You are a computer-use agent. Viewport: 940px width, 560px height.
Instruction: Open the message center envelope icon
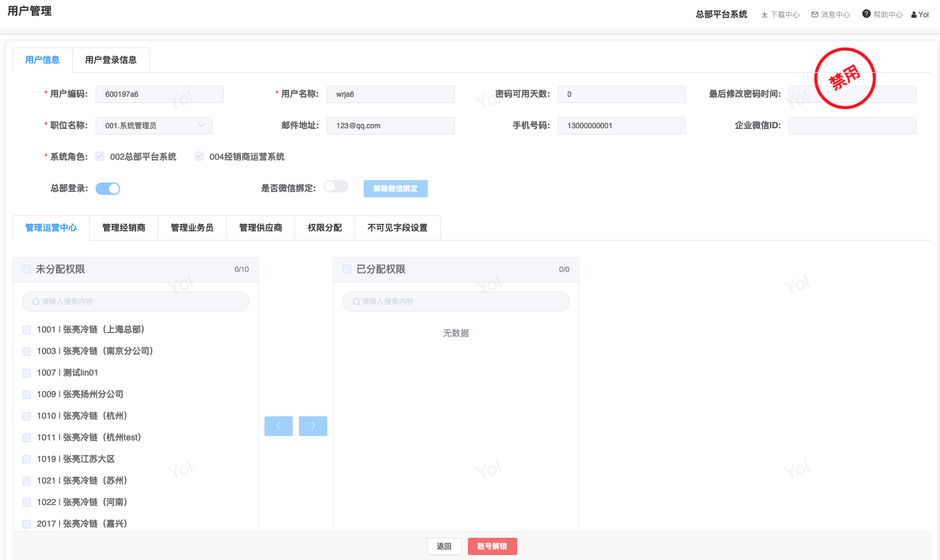pyautogui.click(x=815, y=15)
